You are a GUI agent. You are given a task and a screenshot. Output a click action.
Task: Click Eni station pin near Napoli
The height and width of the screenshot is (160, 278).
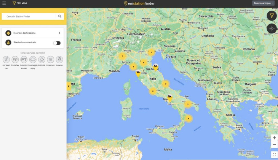pyautogui.click(x=170, y=98)
